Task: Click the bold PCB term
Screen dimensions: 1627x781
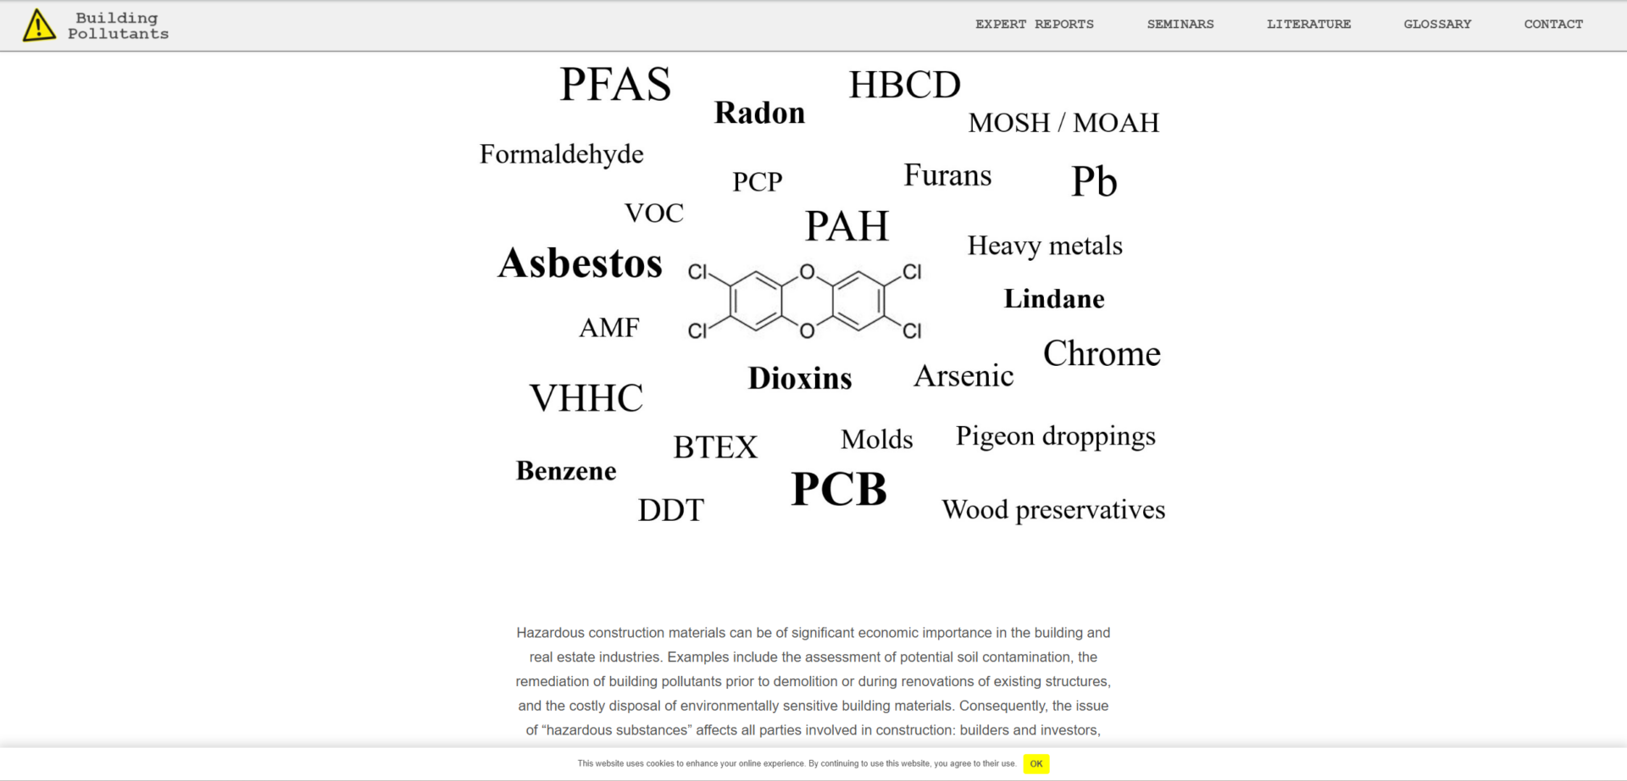Action: click(839, 490)
